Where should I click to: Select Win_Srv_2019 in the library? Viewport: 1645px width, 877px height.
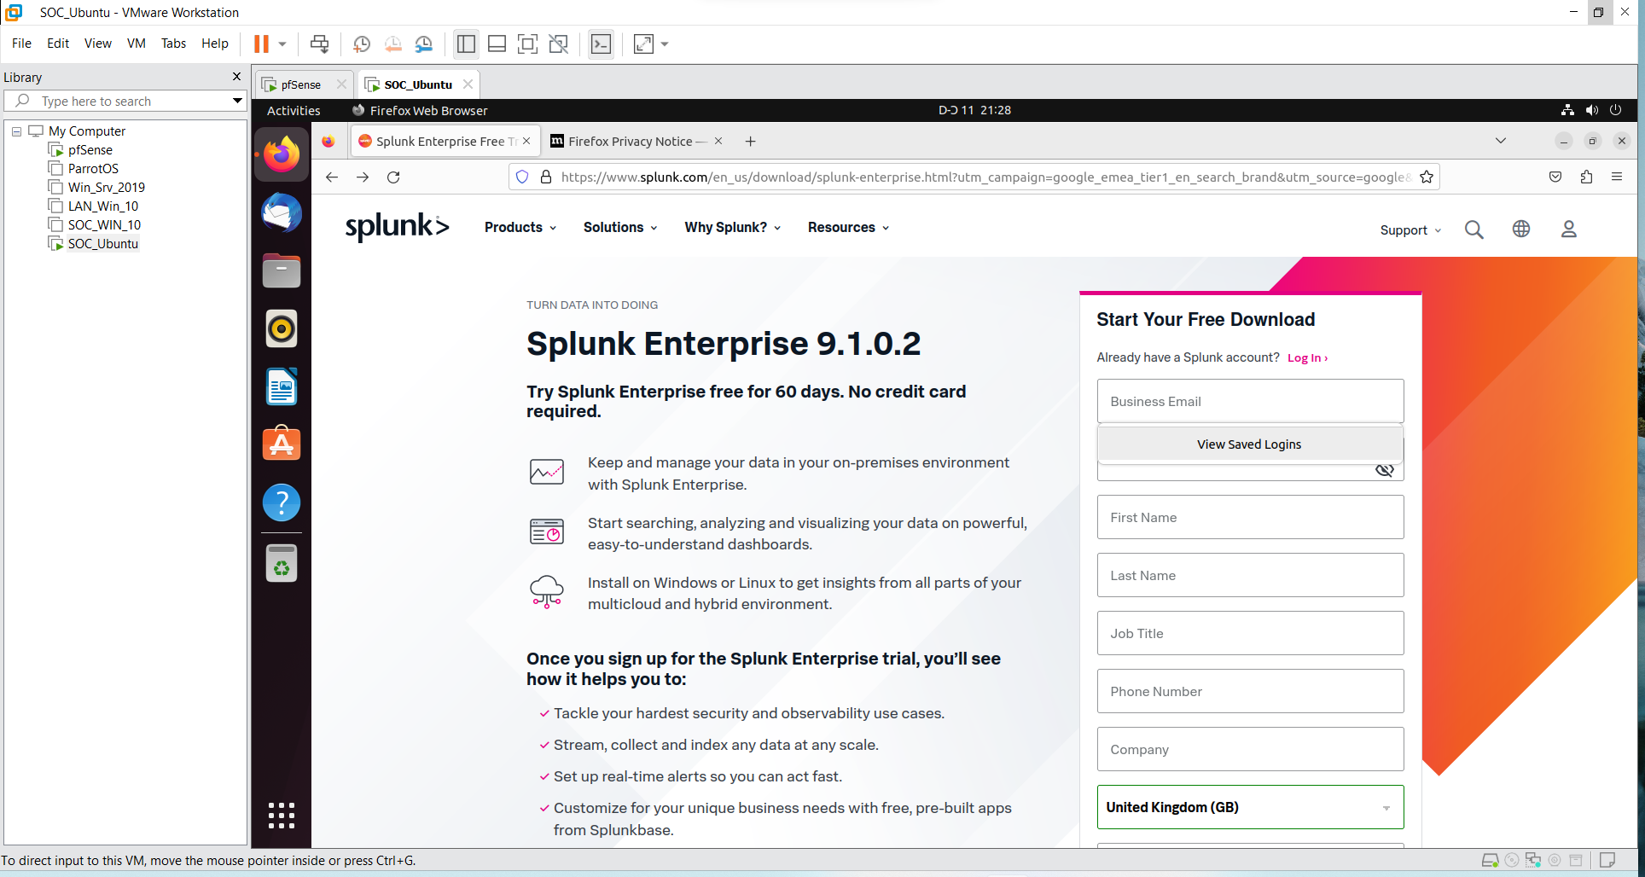107,188
